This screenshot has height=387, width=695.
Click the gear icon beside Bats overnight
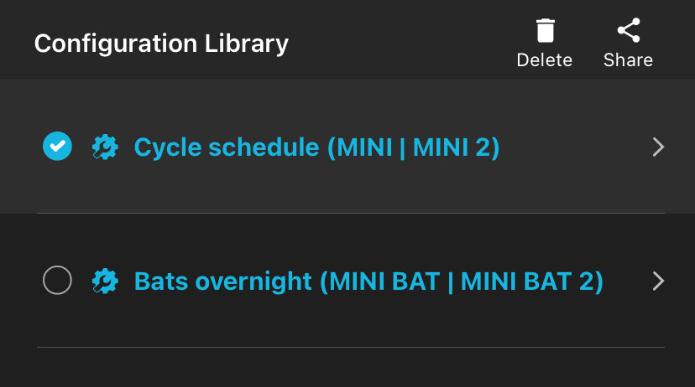click(x=105, y=281)
